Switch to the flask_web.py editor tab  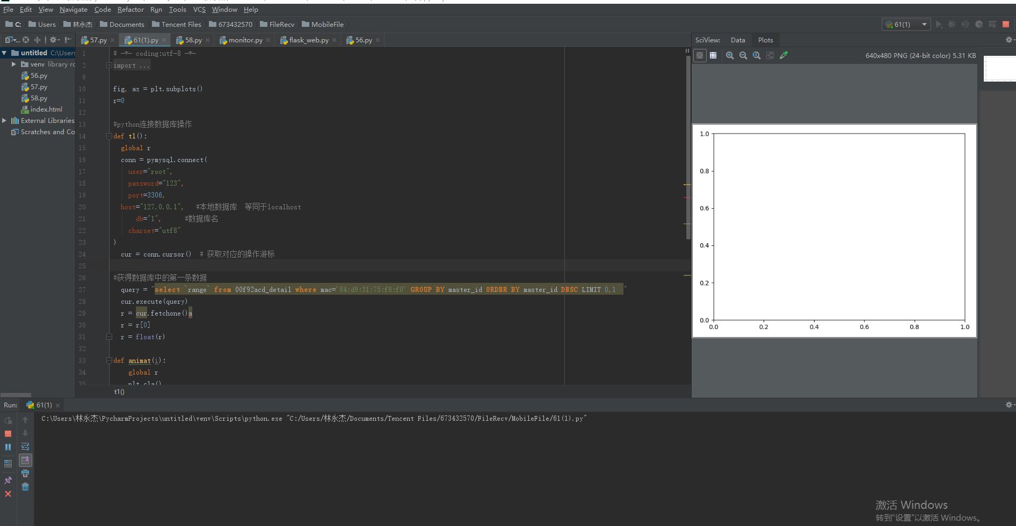(308, 40)
